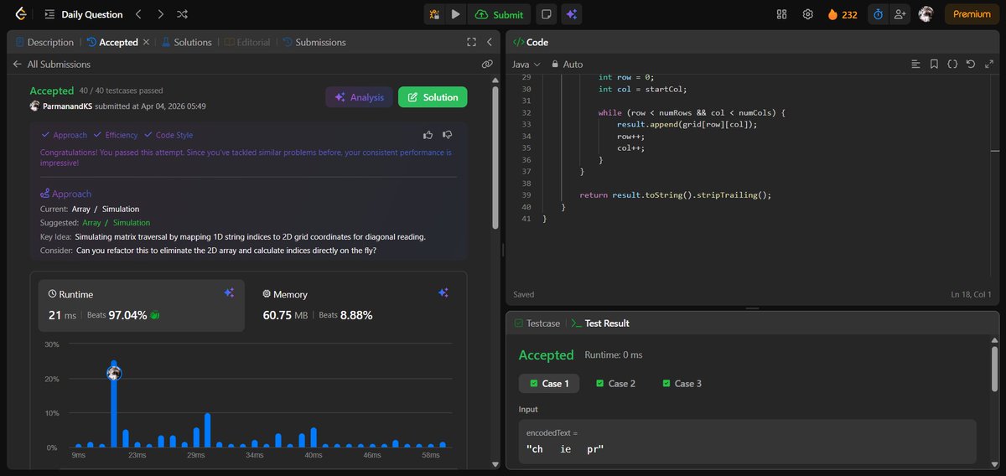Maximize the left description panel

(x=472, y=42)
